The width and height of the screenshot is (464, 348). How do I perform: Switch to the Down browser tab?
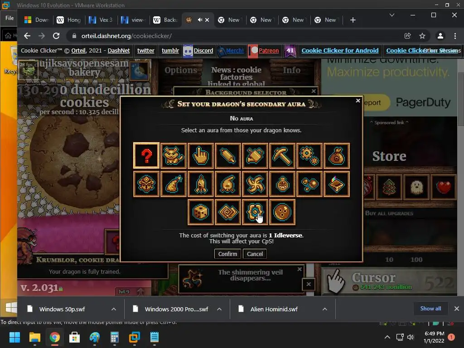(x=37, y=20)
